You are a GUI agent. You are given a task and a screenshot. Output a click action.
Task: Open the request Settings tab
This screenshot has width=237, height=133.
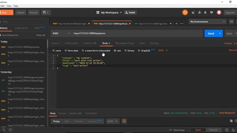[x=154, y=43]
